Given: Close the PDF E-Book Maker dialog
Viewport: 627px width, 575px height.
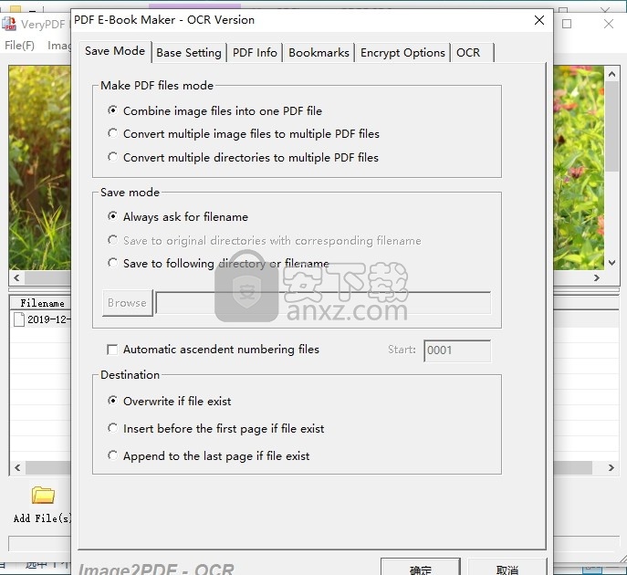Looking at the screenshot, I should [x=539, y=20].
